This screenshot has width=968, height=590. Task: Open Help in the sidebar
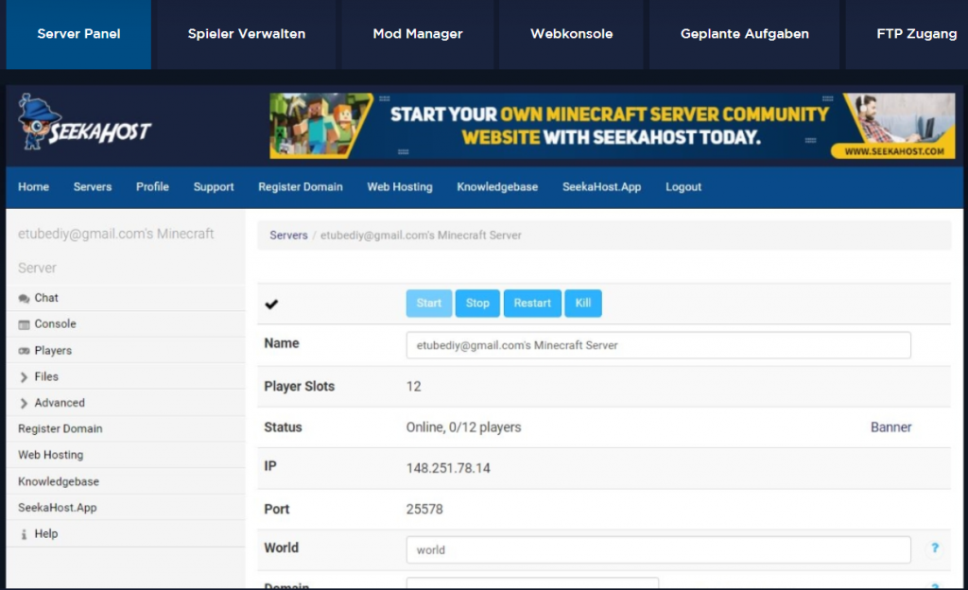pyautogui.click(x=46, y=534)
